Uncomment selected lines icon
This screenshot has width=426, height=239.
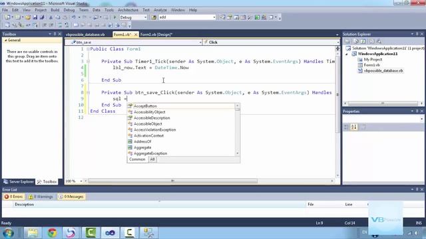coord(67,25)
